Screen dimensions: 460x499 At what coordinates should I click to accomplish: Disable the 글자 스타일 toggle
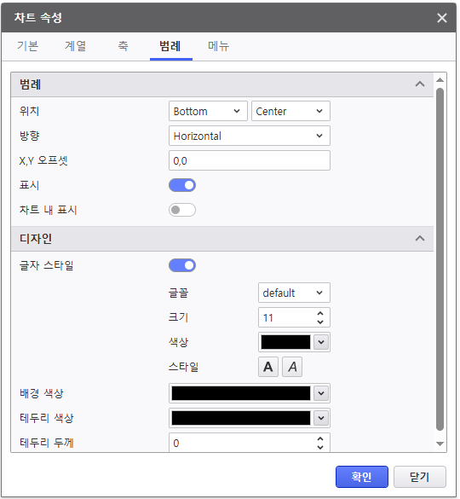click(182, 265)
